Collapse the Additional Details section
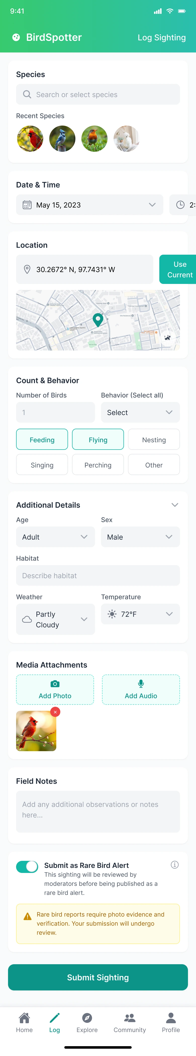 [175, 505]
